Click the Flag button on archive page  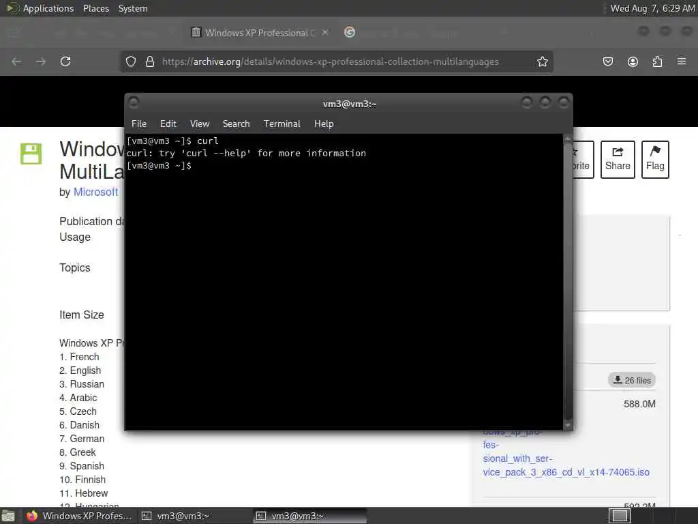[655, 160]
